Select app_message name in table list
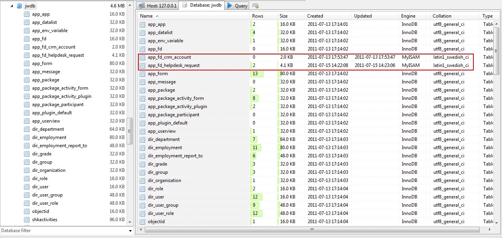This screenshot has width=502, height=238. point(162,82)
